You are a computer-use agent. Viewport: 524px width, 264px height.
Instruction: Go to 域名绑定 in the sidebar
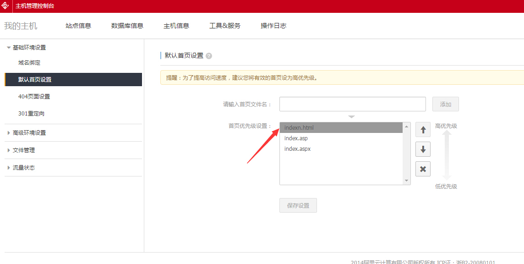click(x=29, y=63)
